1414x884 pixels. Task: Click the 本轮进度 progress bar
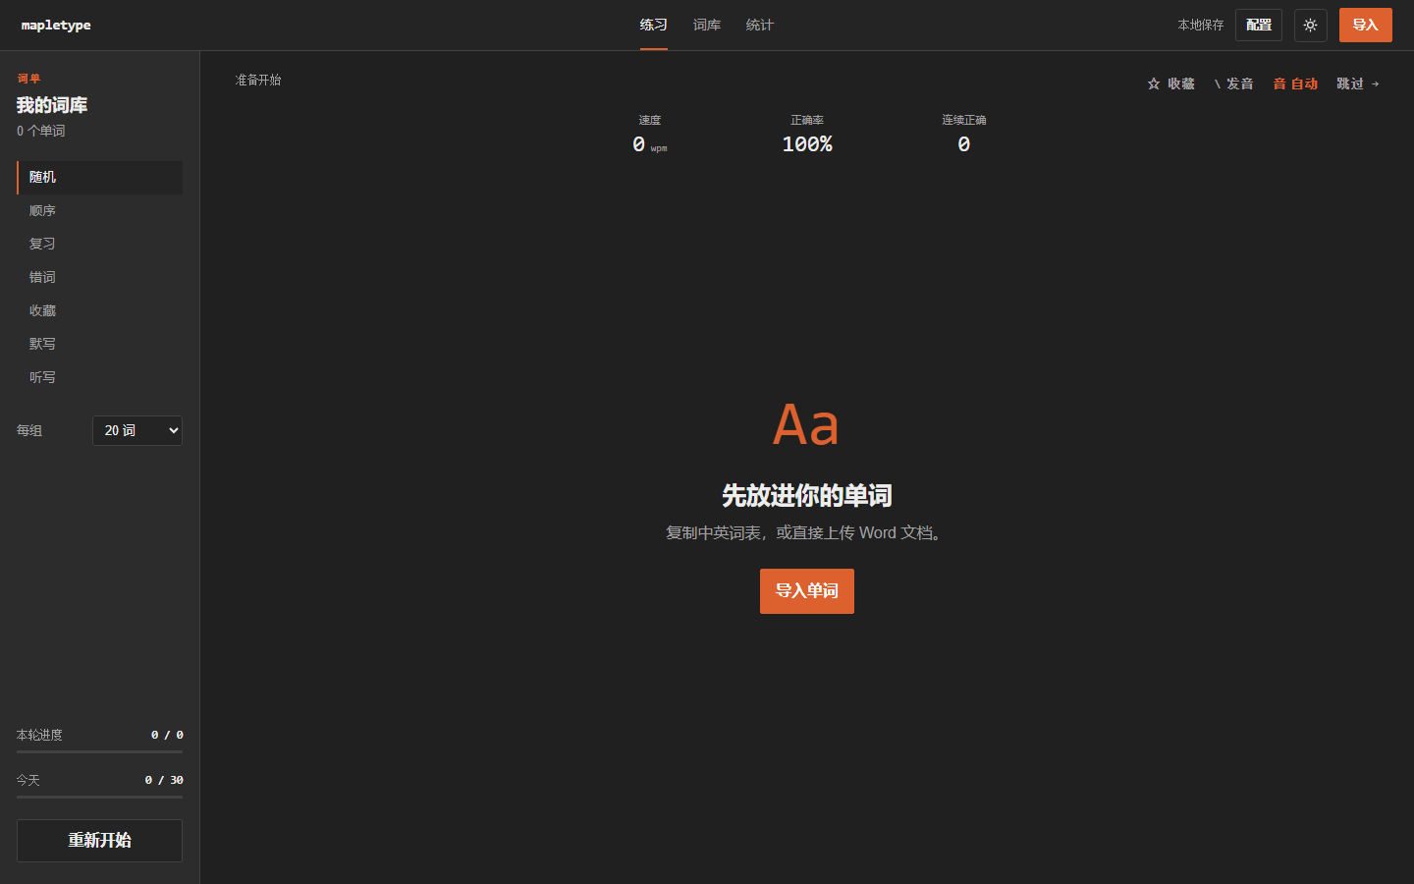point(99,752)
